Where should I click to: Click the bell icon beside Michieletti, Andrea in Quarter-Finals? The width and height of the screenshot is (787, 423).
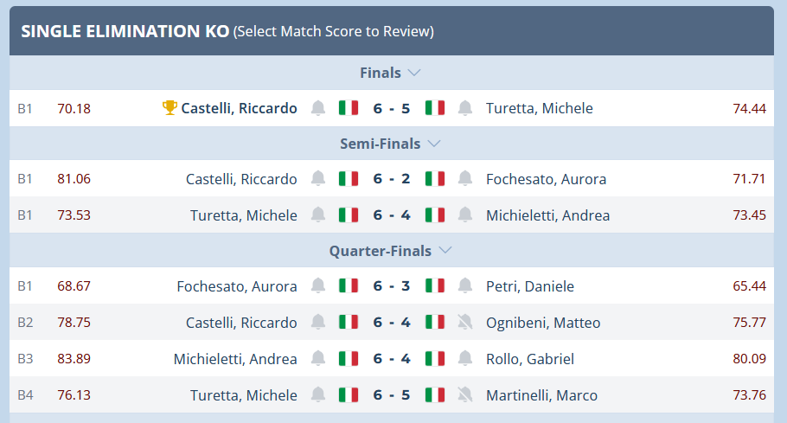pos(317,358)
